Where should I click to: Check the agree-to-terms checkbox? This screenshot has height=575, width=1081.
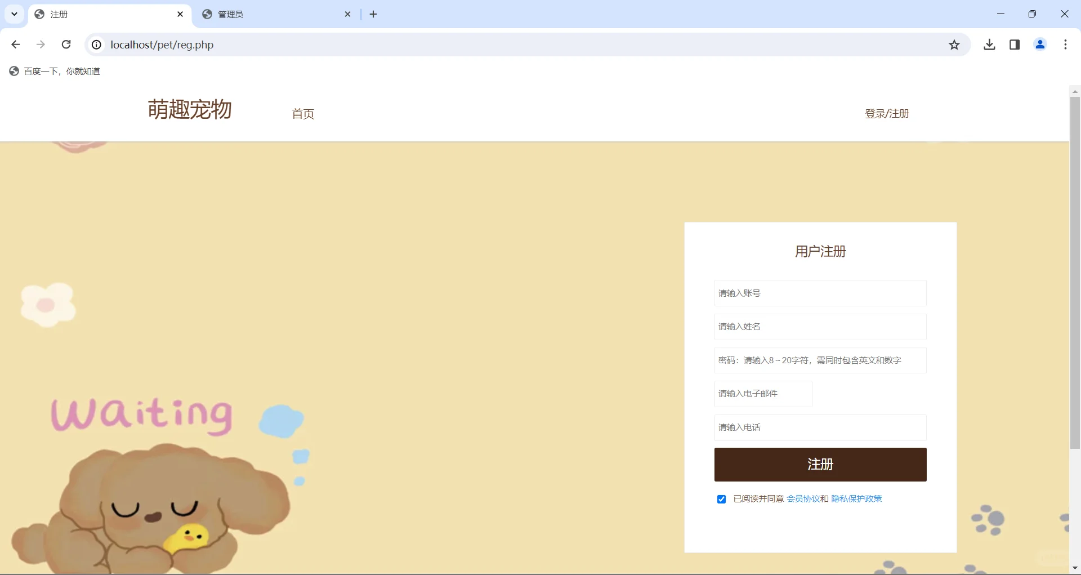click(721, 499)
